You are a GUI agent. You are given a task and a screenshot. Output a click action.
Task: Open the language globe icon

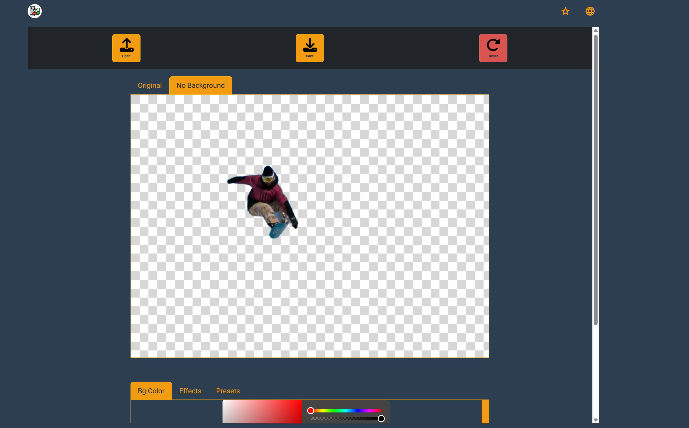[590, 11]
